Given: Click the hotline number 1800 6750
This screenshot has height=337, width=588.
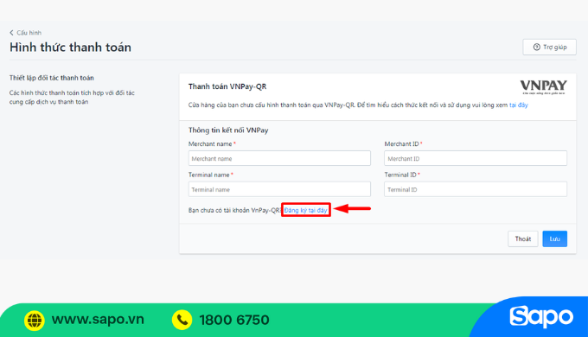Looking at the screenshot, I should pos(234,320).
